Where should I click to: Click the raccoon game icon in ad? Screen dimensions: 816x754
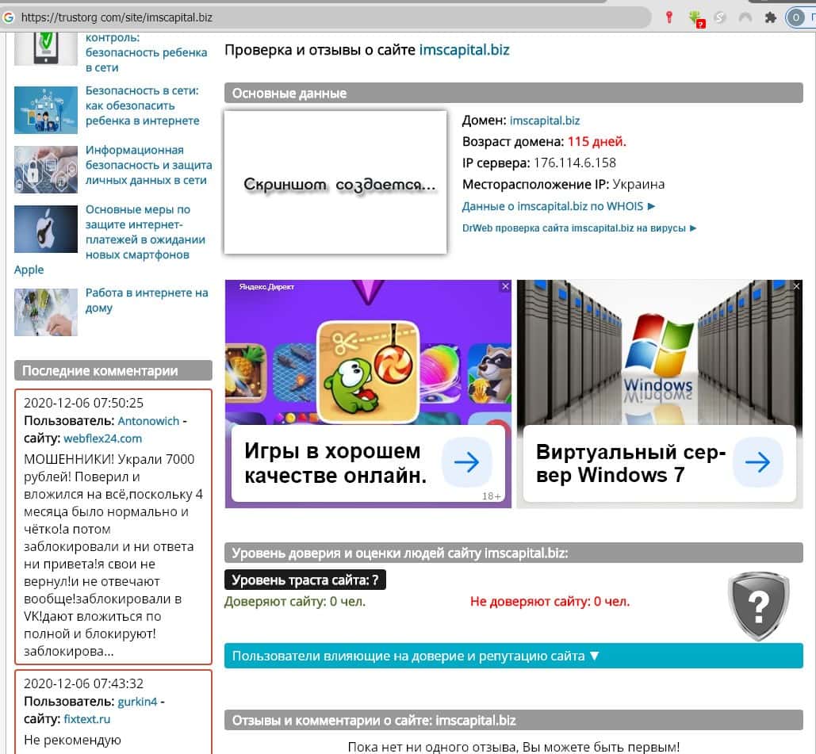tap(490, 373)
